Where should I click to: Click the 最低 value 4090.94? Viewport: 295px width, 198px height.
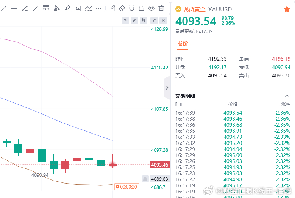pyautogui.click(x=281, y=67)
